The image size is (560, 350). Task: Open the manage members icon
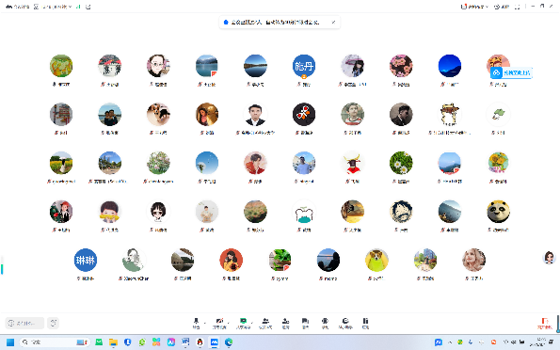[x=286, y=323]
